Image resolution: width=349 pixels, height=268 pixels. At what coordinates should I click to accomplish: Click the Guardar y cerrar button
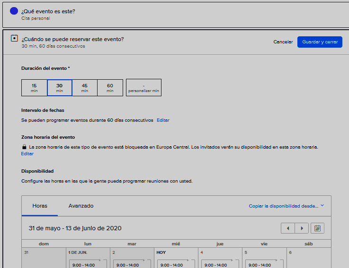click(320, 42)
